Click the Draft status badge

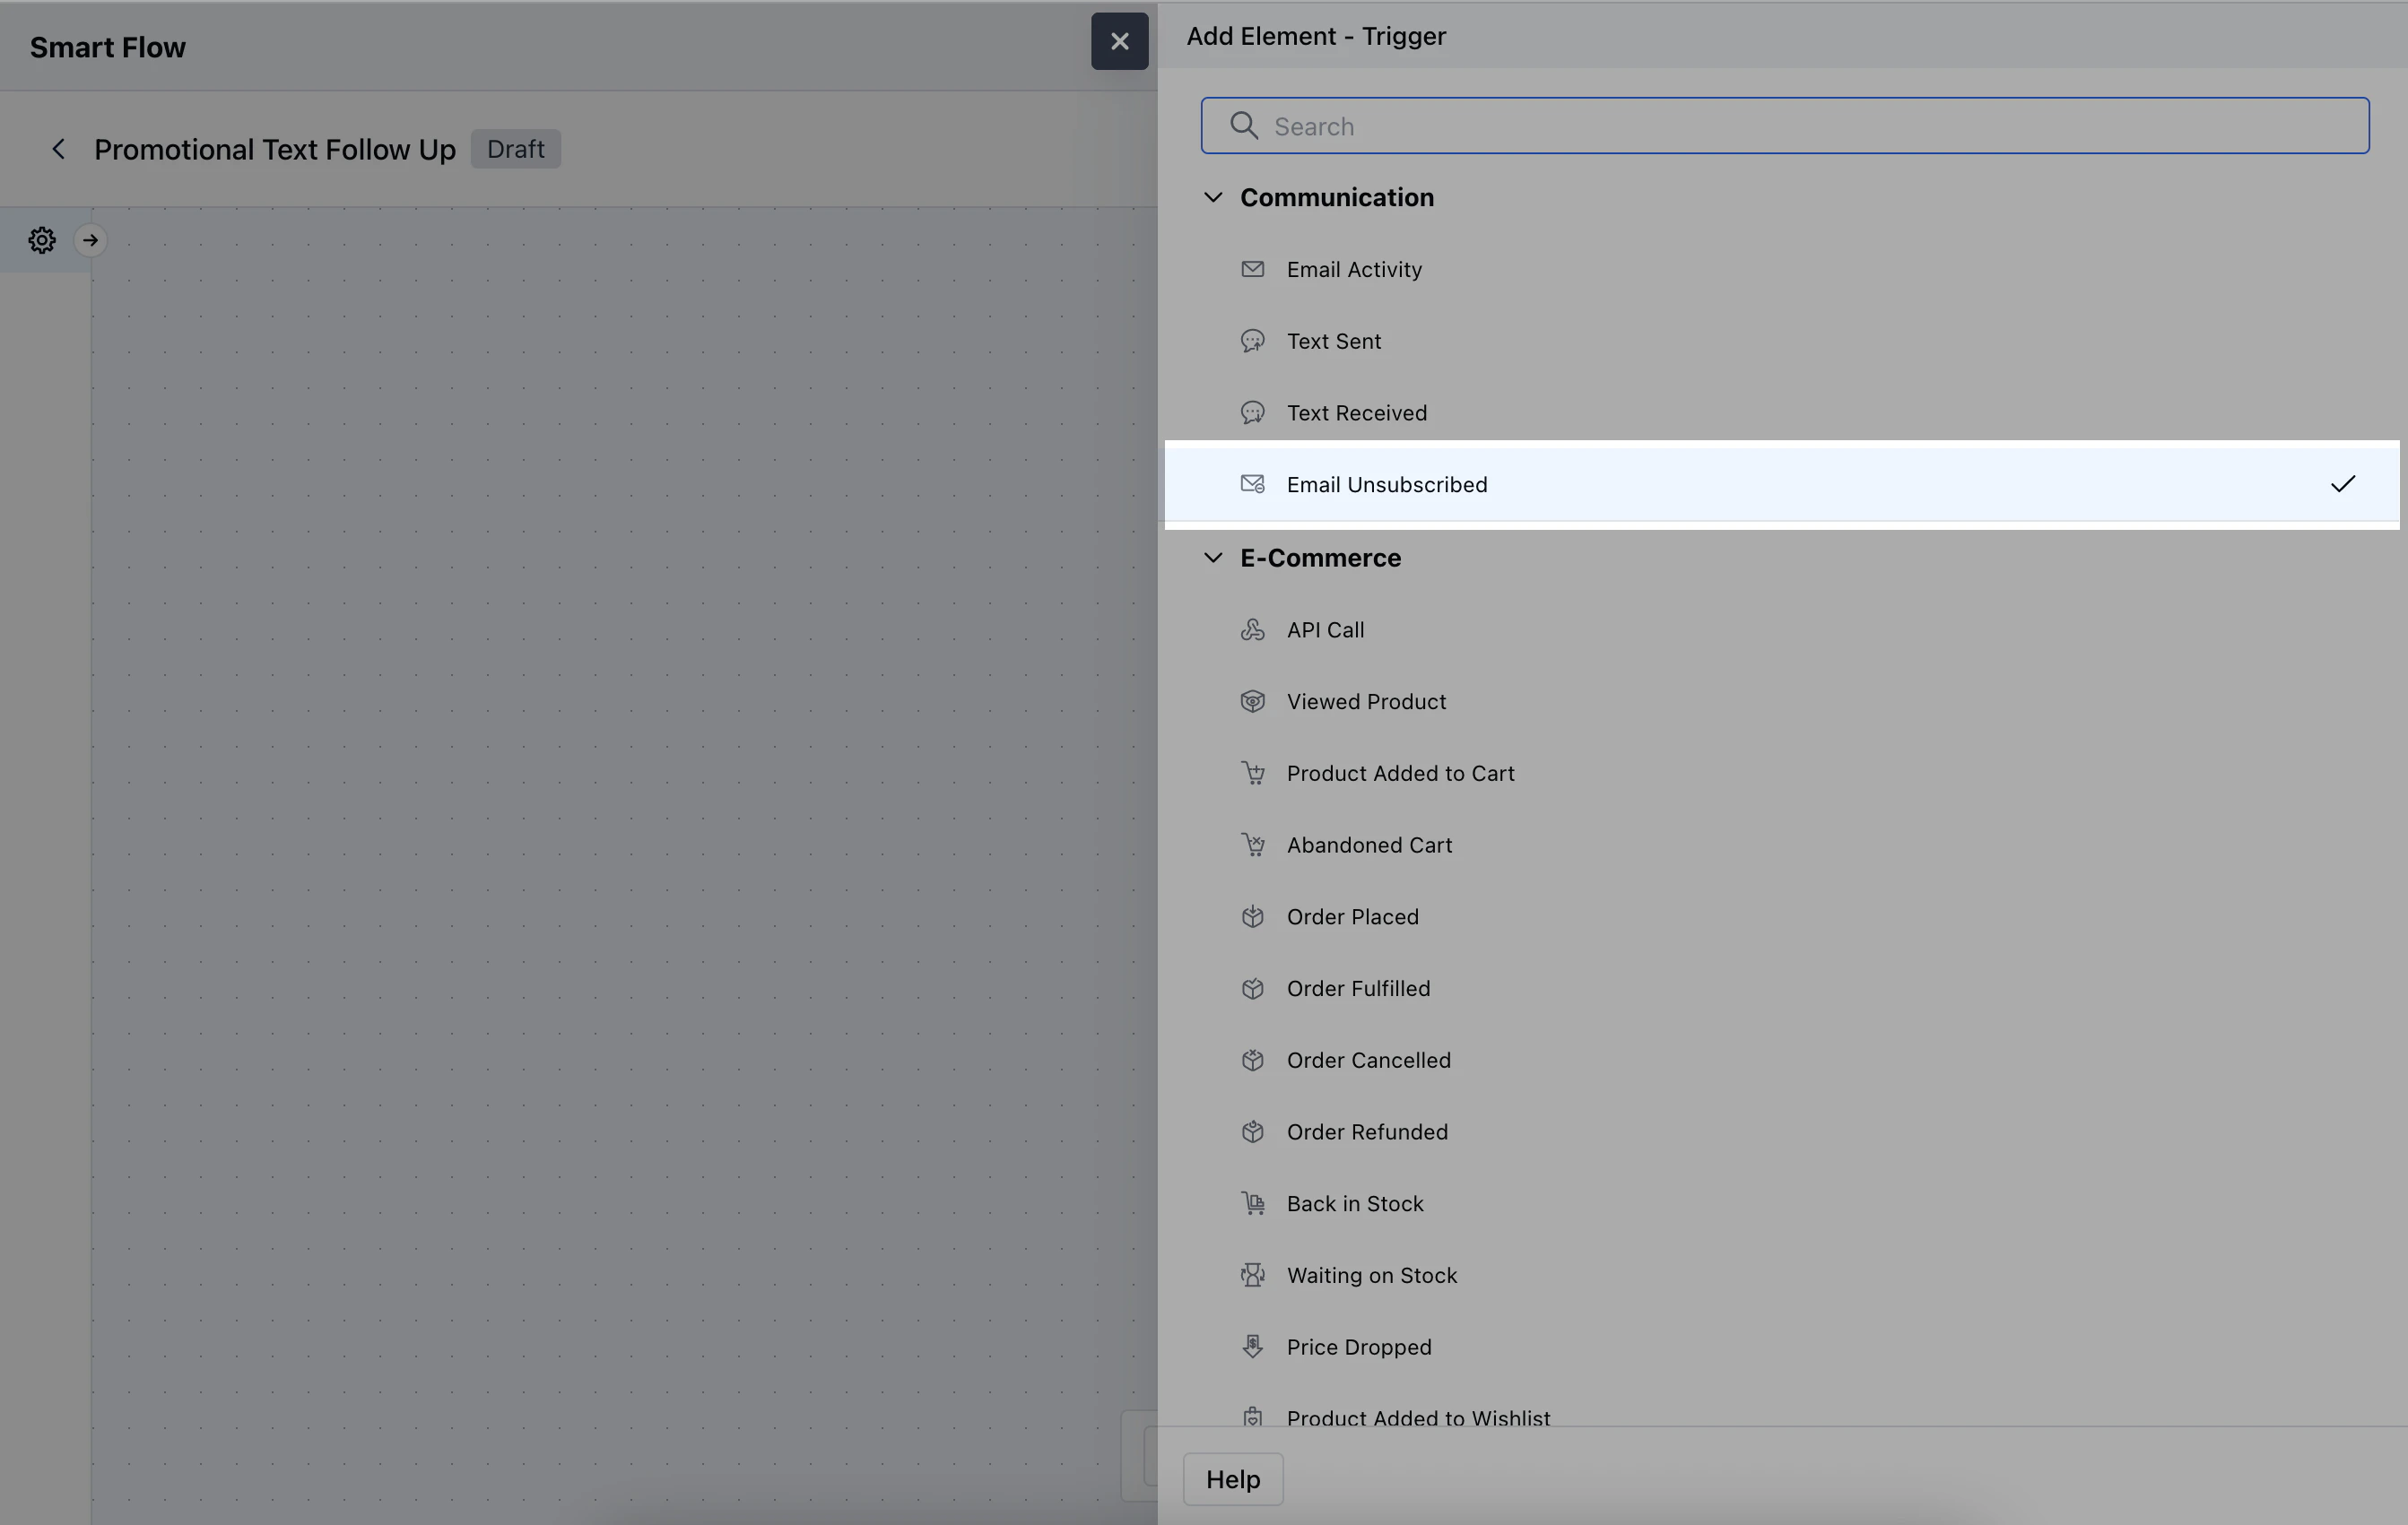[x=515, y=149]
